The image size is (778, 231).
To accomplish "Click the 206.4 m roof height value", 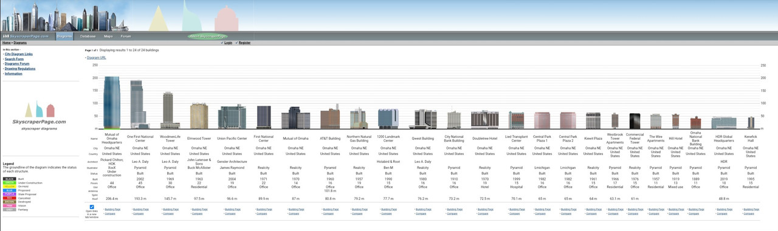I will (112, 199).
